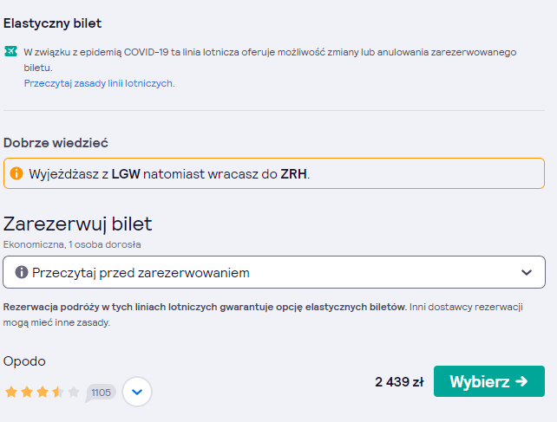Click the arrow icon inside the Wybierz button
The width and height of the screenshot is (557, 422).
(521, 381)
